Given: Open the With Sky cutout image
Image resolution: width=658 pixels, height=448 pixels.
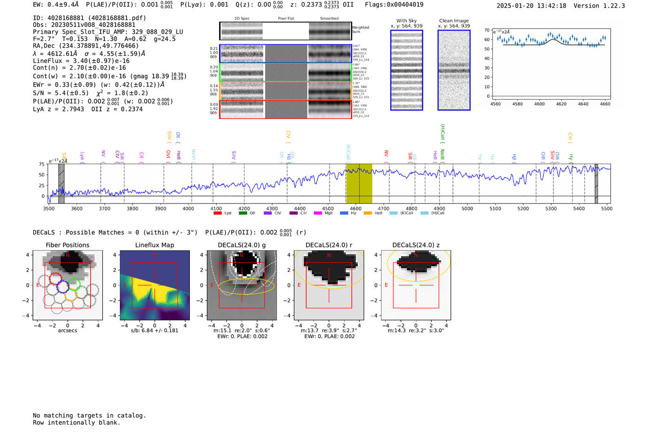Looking at the screenshot, I should (x=407, y=70).
